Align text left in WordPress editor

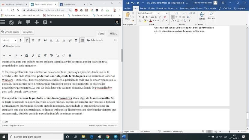tap(51, 41)
